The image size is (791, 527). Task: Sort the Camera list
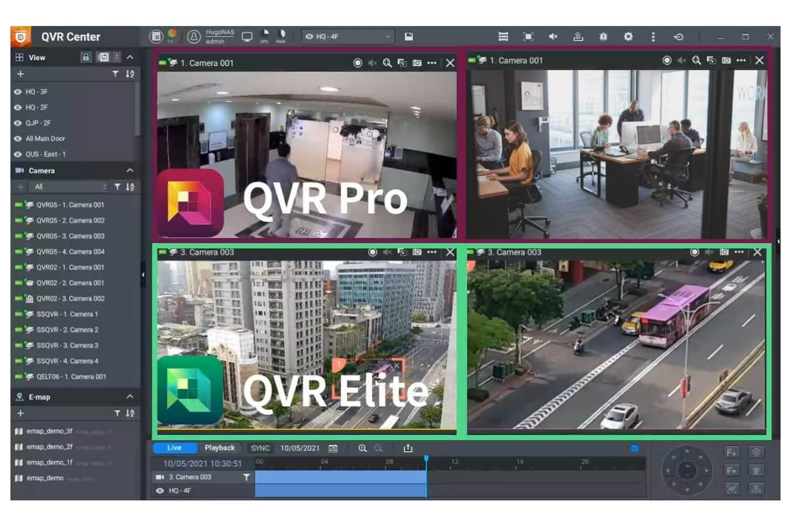pos(130,187)
